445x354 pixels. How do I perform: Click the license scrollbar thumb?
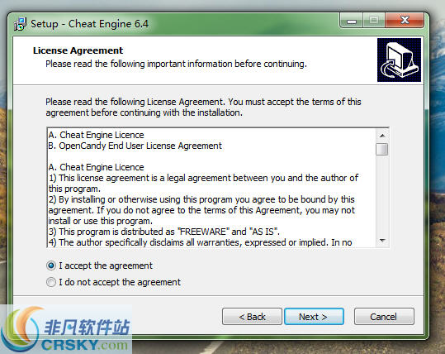(382, 149)
